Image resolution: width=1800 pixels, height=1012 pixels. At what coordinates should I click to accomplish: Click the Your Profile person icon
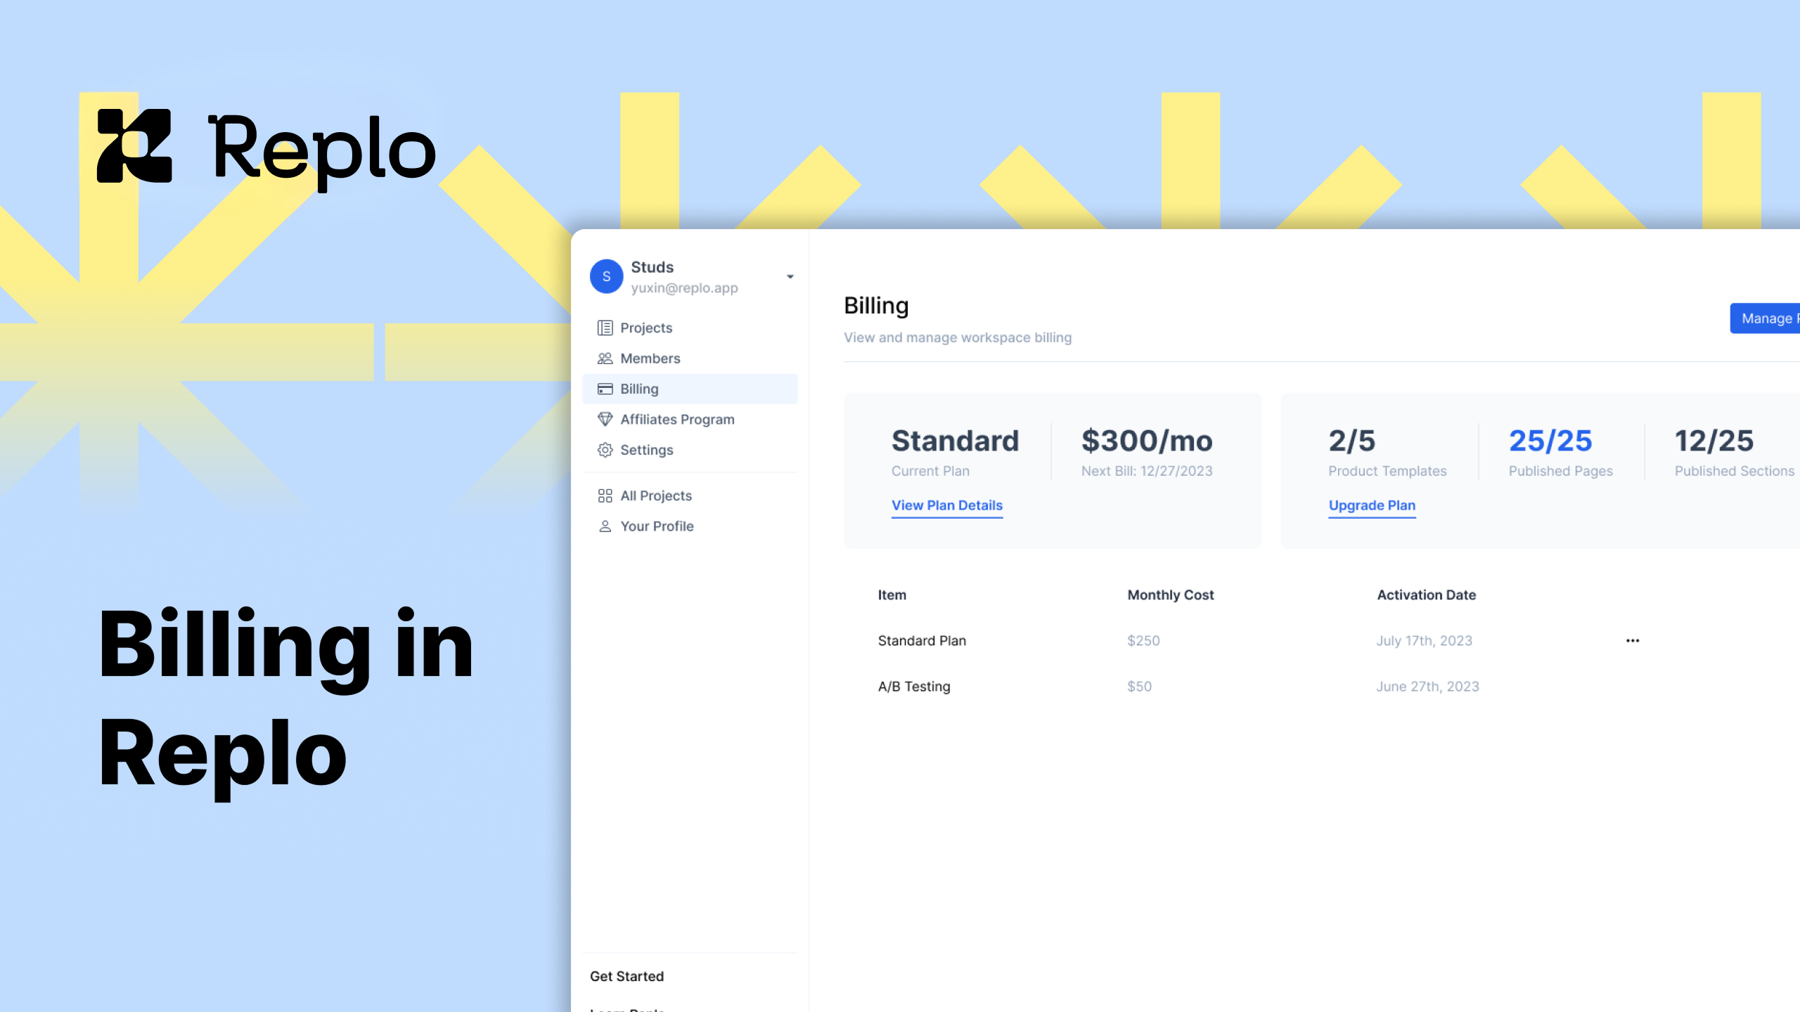click(605, 526)
